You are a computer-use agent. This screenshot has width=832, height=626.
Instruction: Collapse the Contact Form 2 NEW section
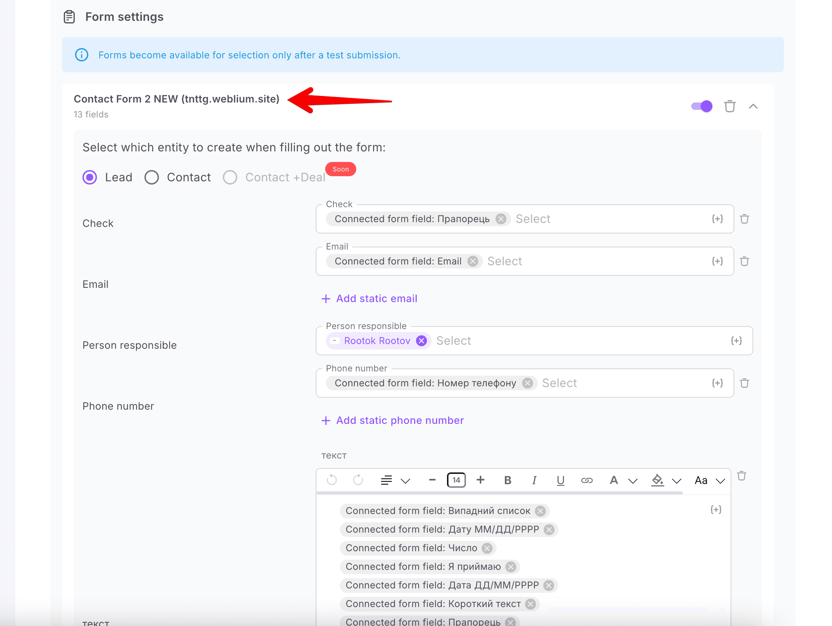point(753,107)
